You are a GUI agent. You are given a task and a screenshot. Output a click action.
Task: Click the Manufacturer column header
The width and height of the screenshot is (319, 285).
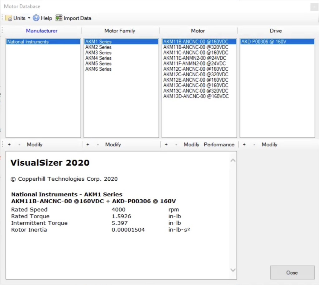point(42,31)
